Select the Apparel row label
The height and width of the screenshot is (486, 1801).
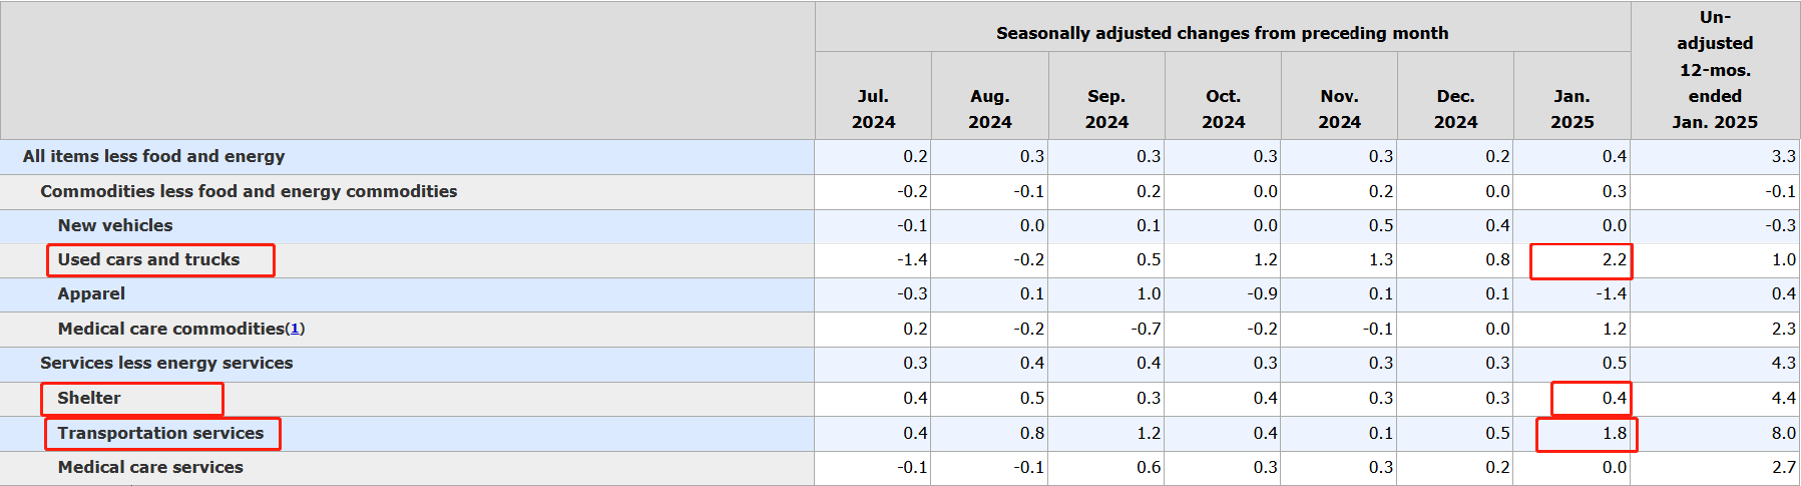pos(91,294)
